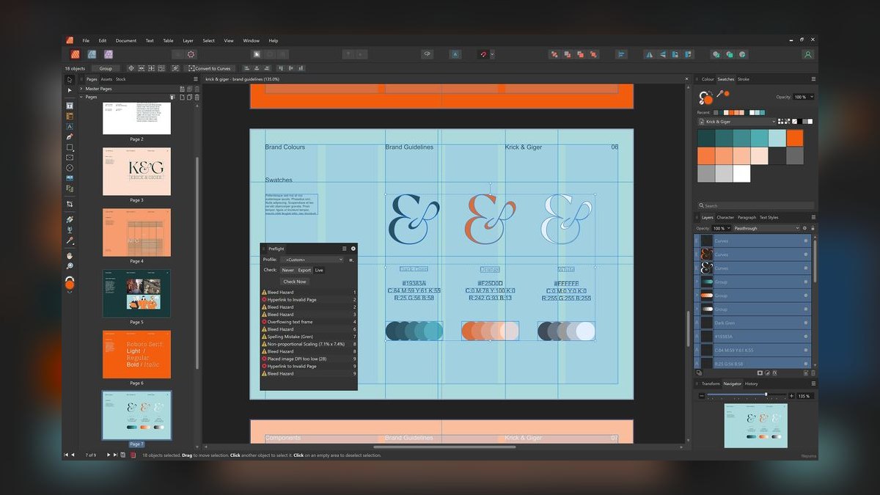Open the Krick & Giger palette dropdown

click(736, 122)
